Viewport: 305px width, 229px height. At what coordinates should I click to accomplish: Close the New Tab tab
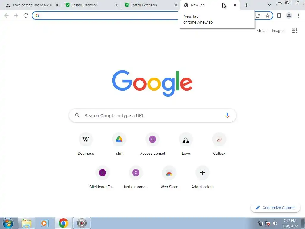[235, 5]
